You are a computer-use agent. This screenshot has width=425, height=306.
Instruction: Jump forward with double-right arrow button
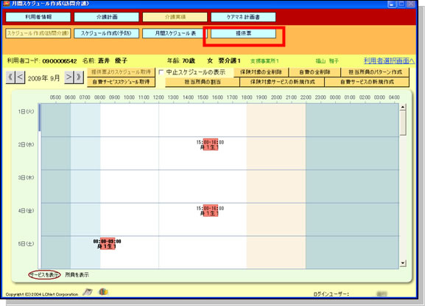(79, 77)
